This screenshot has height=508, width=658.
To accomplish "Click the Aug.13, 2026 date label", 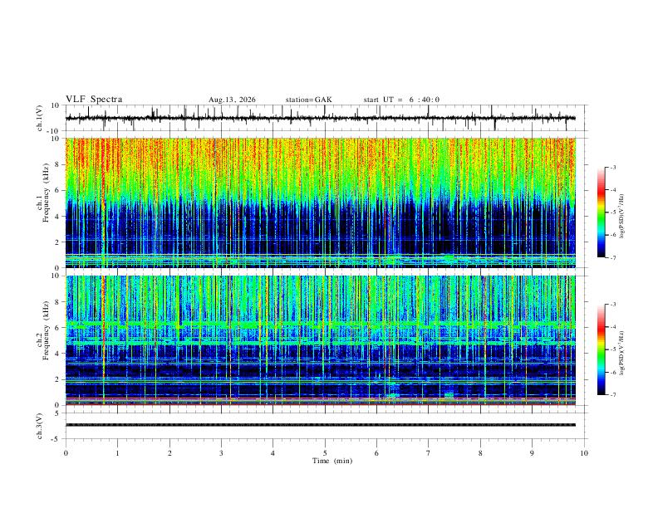I will pos(232,100).
